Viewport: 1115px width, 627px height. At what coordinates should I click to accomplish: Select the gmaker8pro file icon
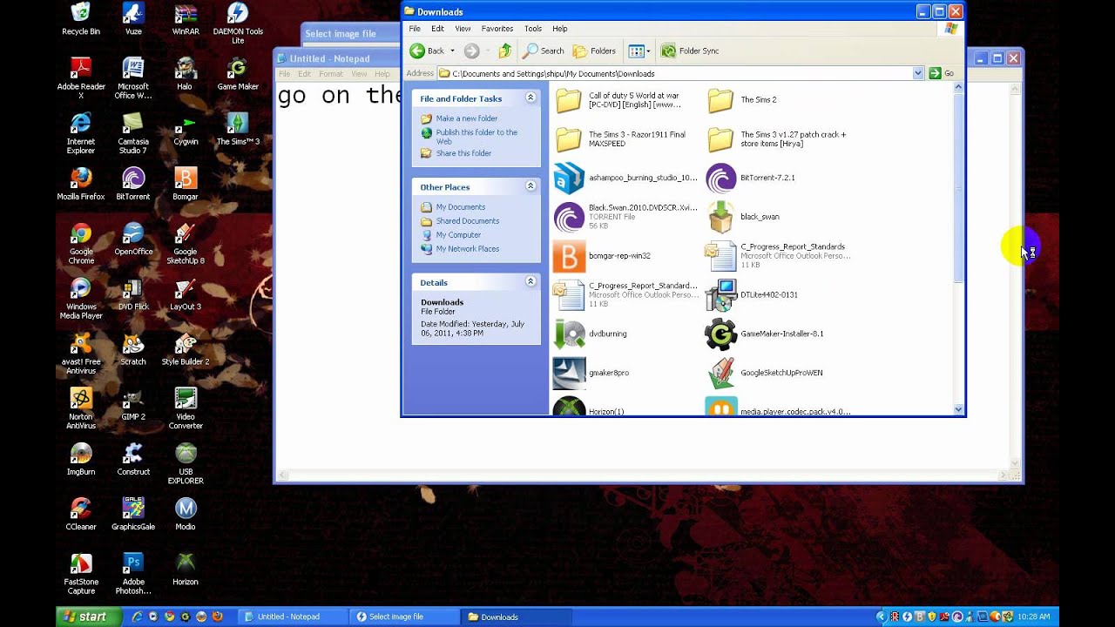pyautogui.click(x=569, y=373)
